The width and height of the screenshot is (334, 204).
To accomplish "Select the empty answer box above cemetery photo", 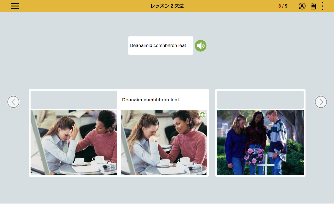I will 260,100.
